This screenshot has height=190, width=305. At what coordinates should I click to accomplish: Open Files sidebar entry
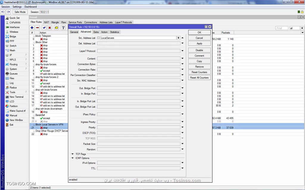coord(12,78)
